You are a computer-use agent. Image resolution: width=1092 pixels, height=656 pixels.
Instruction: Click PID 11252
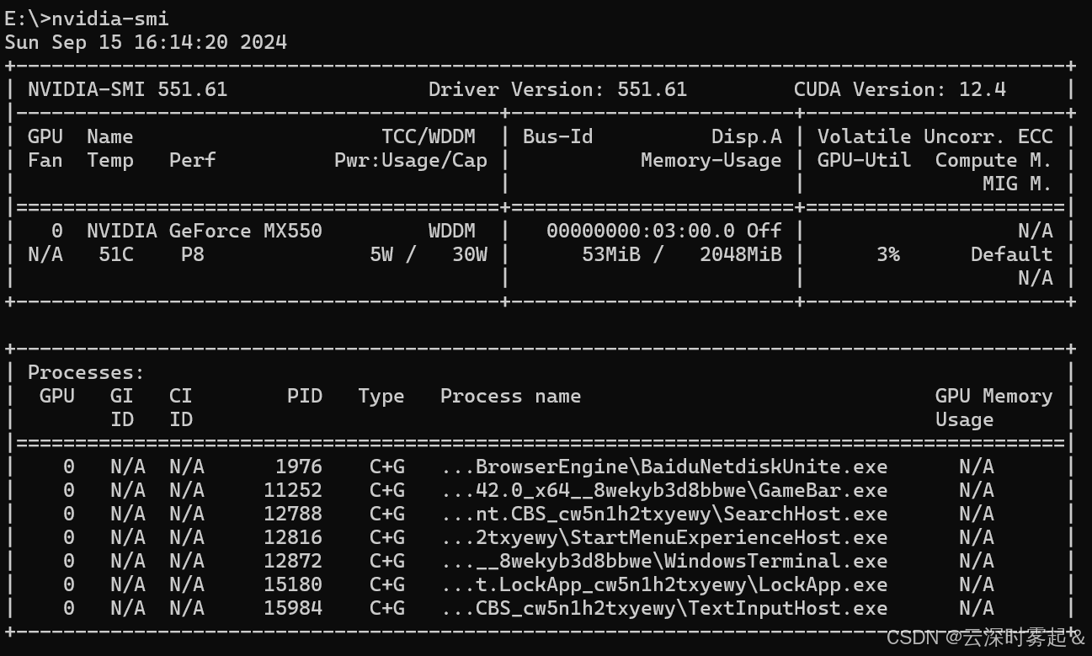click(x=293, y=490)
